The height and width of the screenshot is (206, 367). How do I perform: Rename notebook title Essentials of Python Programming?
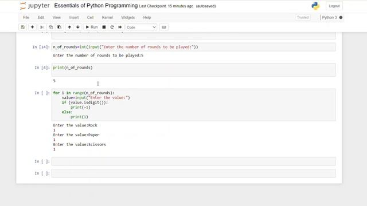pyautogui.click(x=96, y=6)
